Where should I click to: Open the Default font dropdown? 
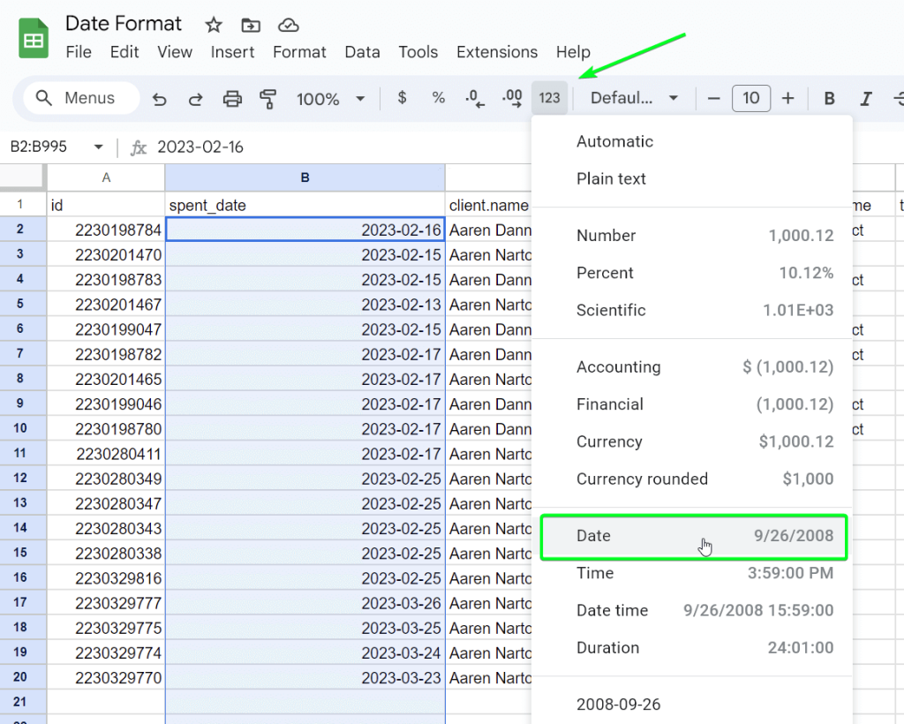tap(634, 98)
